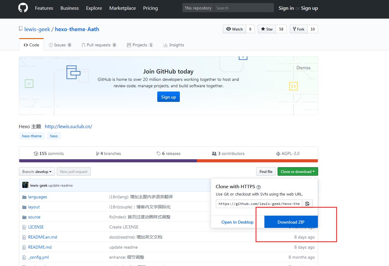Open the This repository search scope selector
Image resolution: width=389 pixels, height=266 pixels.
[x=198, y=8]
